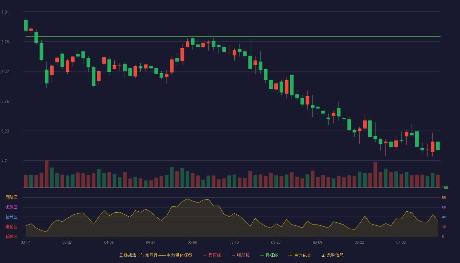Click the 05-18 date label
Image resolution: width=460 pixels, height=263 pixels.
pos(234,242)
